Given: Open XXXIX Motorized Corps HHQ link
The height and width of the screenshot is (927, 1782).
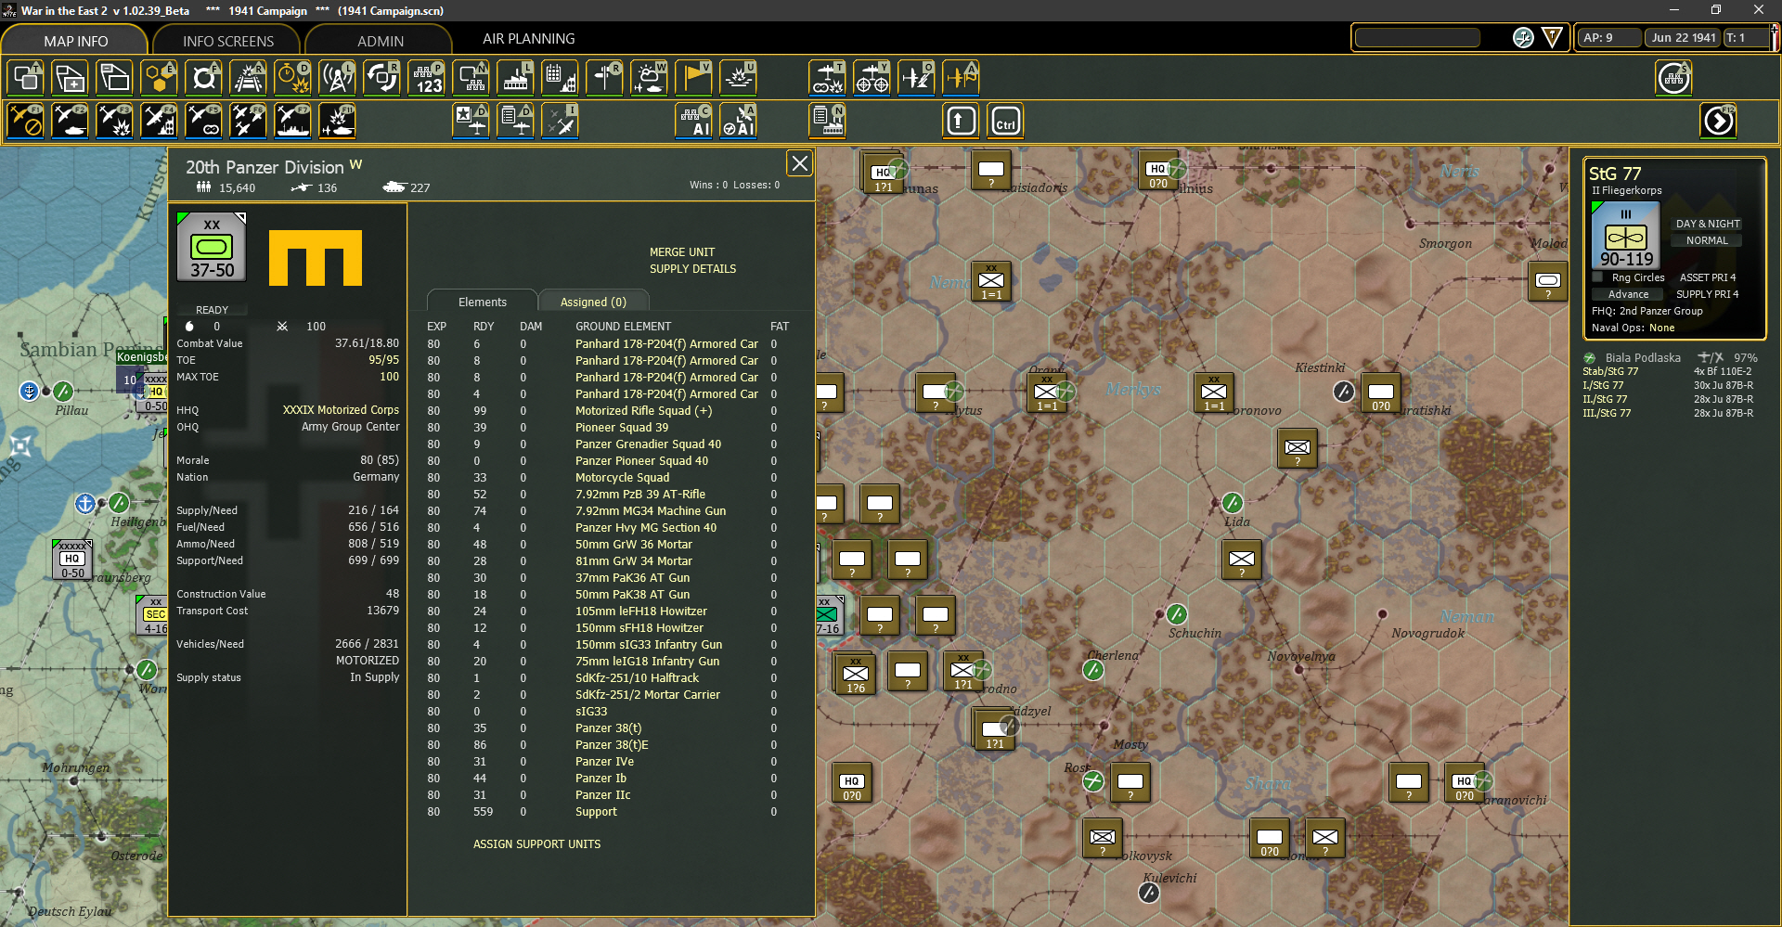Looking at the screenshot, I should point(341,410).
